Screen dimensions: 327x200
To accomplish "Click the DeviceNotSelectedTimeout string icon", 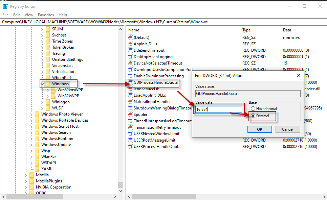I will 130,63.
